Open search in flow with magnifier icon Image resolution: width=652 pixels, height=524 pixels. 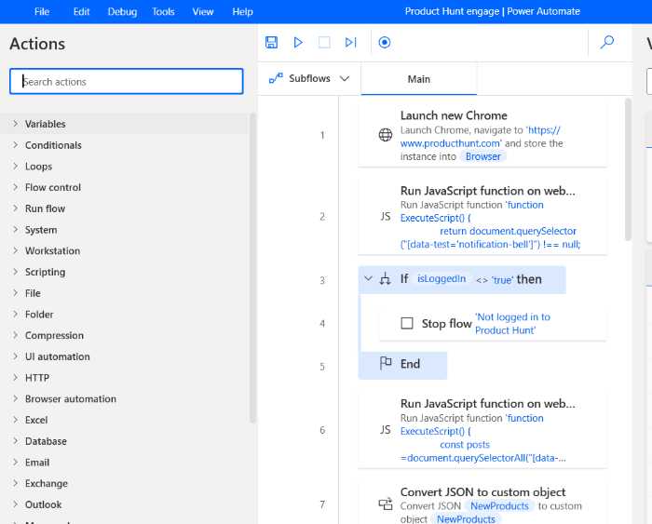pos(607,42)
